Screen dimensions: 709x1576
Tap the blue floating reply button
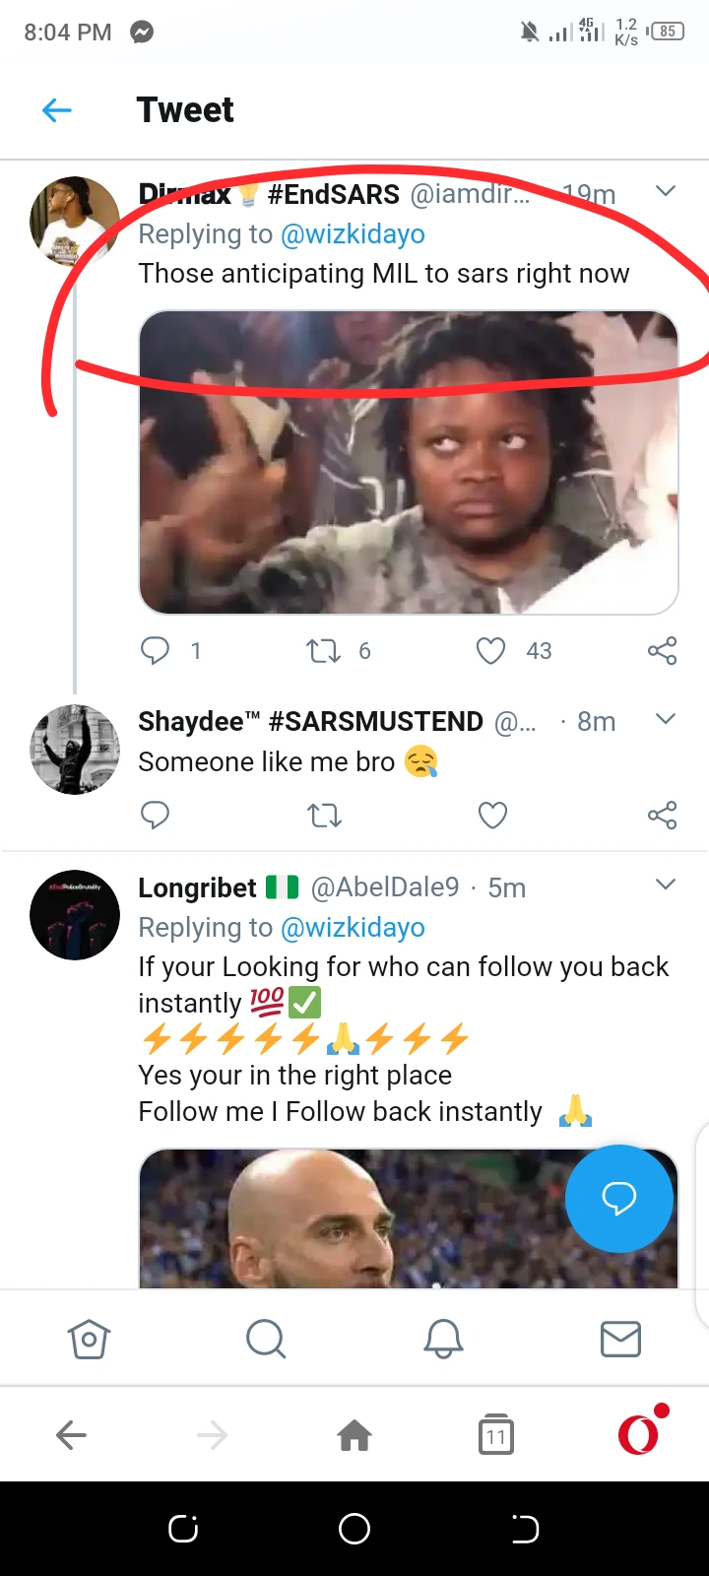coord(619,1198)
